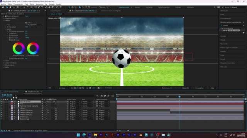Image resolution: width=247 pixels, height=138 pixels.
Task: Open the Ventana menu
Action: point(52,4)
